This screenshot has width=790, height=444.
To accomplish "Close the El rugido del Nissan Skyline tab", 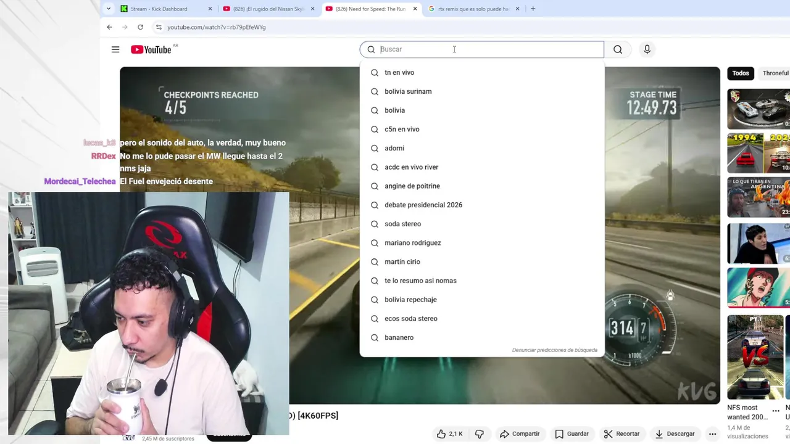I will point(312,9).
